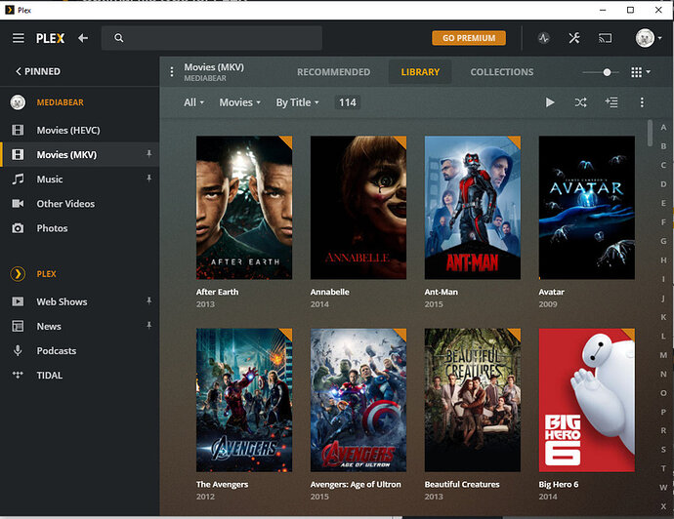Click the music note icon
674x519 pixels.
tap(18, 179)
